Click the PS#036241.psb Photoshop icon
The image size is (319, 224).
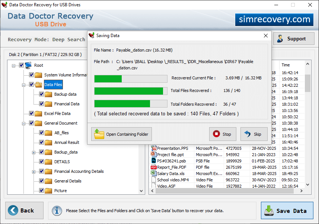tap(154, 161)
